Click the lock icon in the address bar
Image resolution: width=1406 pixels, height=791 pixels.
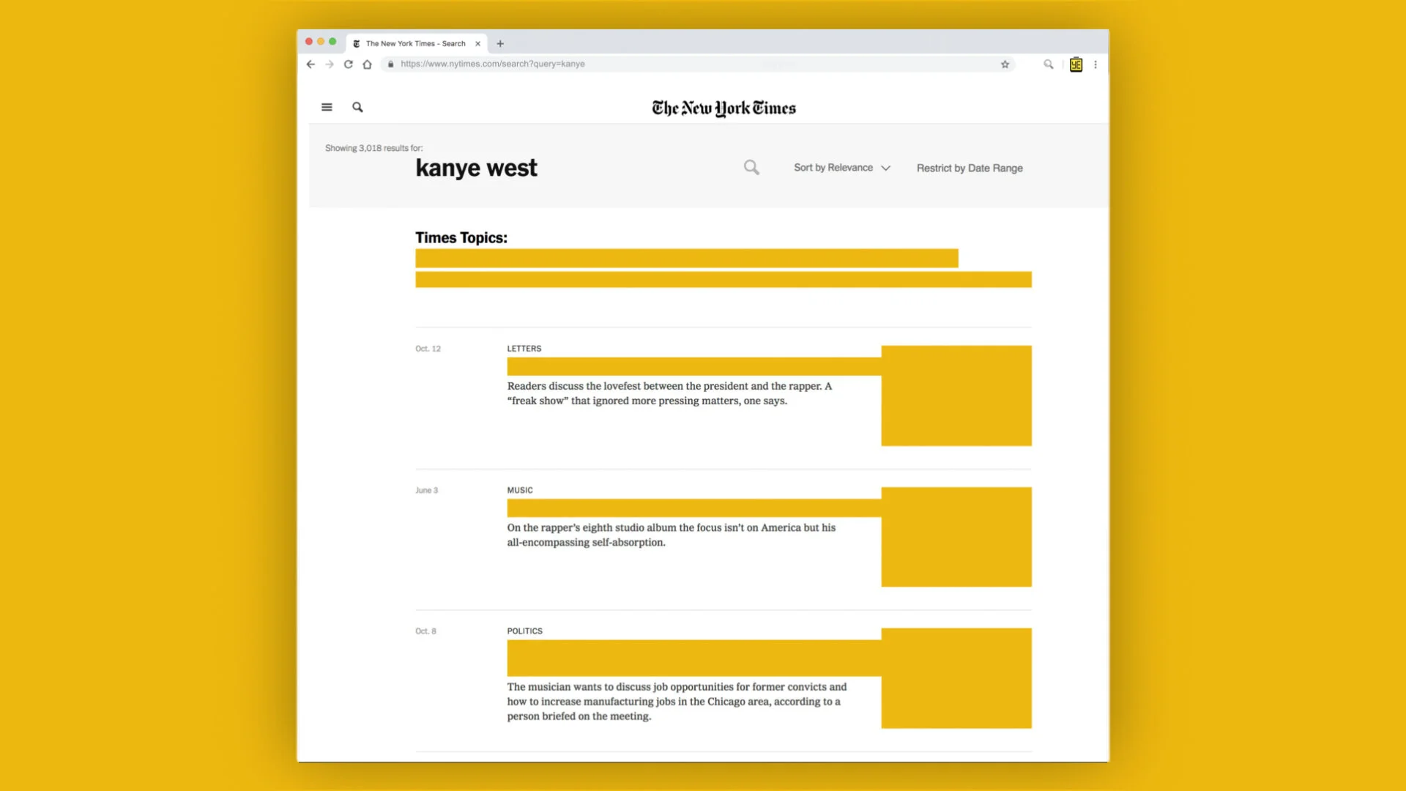tap(391, 64)
